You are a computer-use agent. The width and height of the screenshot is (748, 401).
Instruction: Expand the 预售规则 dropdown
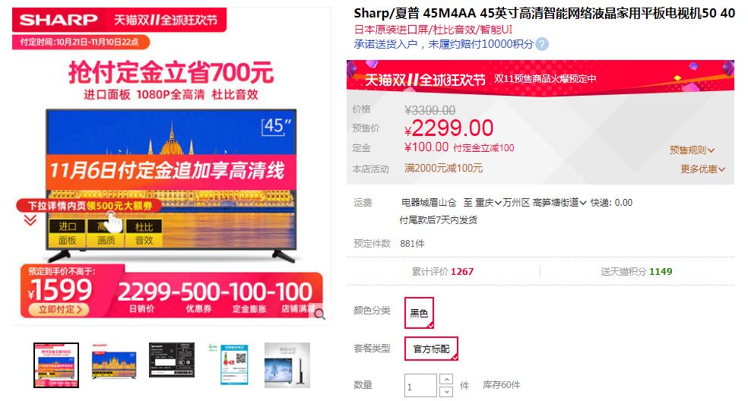692,150
